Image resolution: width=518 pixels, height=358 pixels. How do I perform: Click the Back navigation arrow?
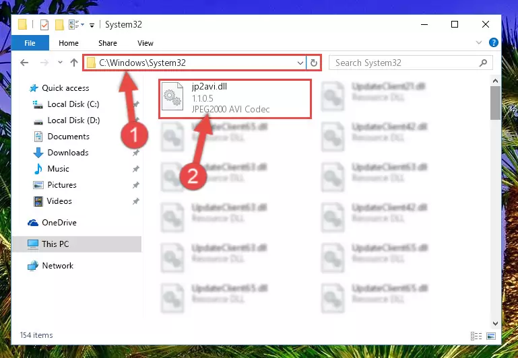coord(24,63)
